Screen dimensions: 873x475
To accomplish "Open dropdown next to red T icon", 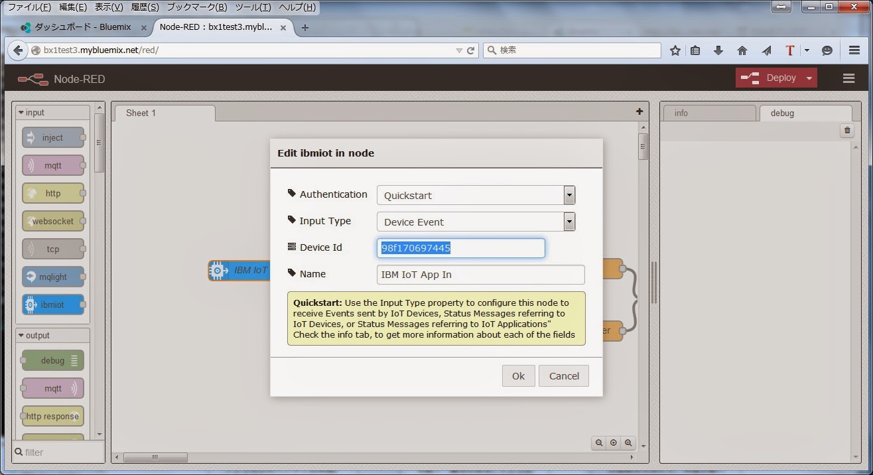I will tap(807, 50).
